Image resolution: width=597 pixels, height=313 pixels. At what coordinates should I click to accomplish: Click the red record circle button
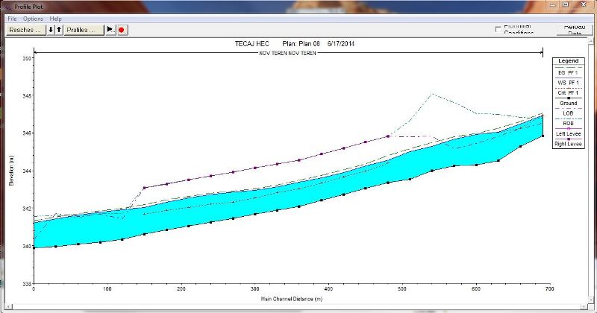122,30
